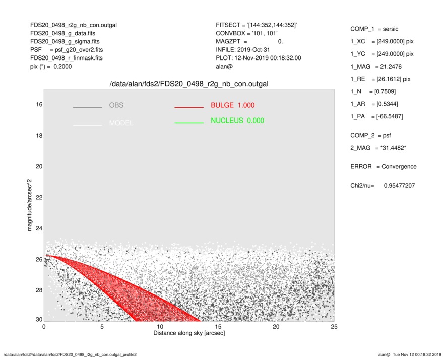Click the Distance along sky x-axis label

(x=189, y=334)
